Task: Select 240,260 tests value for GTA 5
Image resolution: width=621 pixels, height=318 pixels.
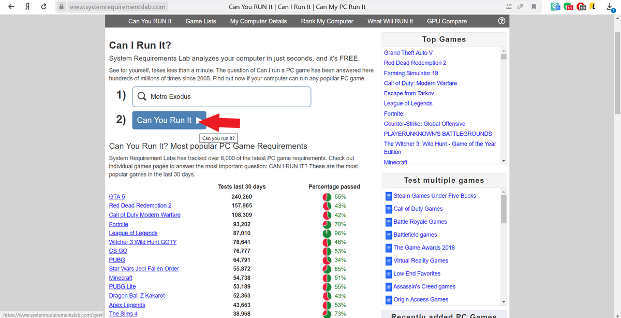Action: pyautogui.click(x=242, y=197)
